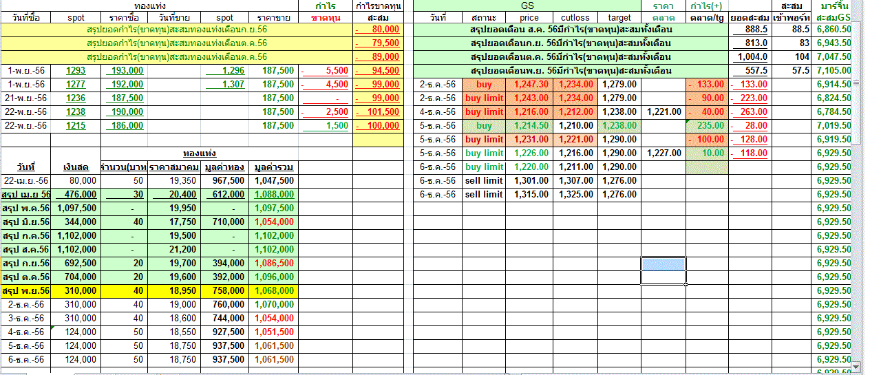
Task: Select the cash cell 476,000
Action: point(76,195)
